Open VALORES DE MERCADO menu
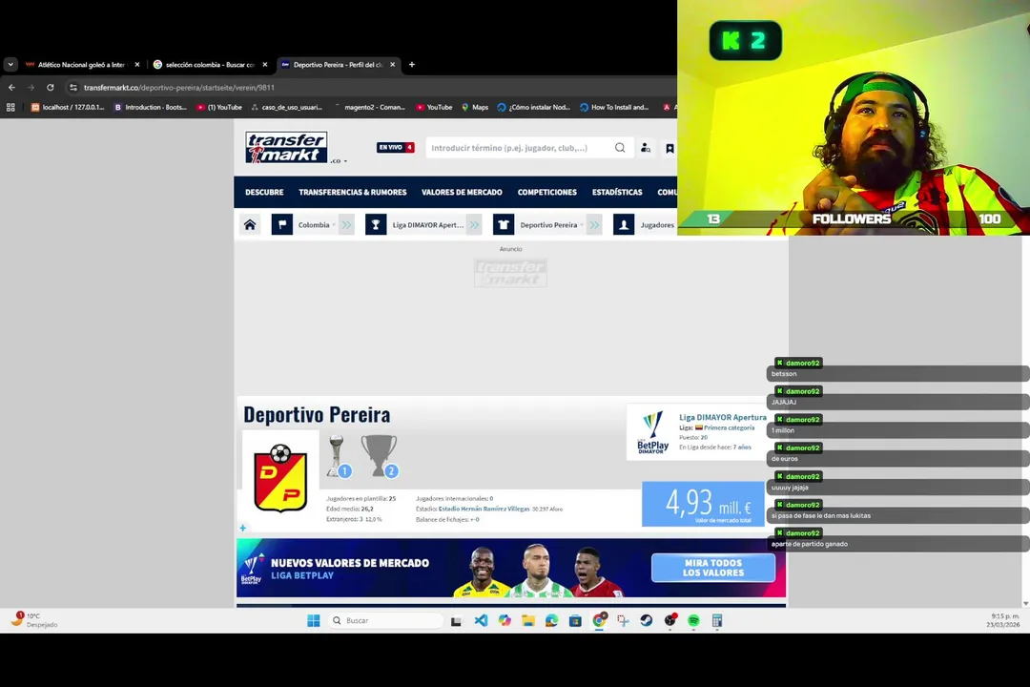Viewport: 1030px width, 687px height. tap(462, 192)
